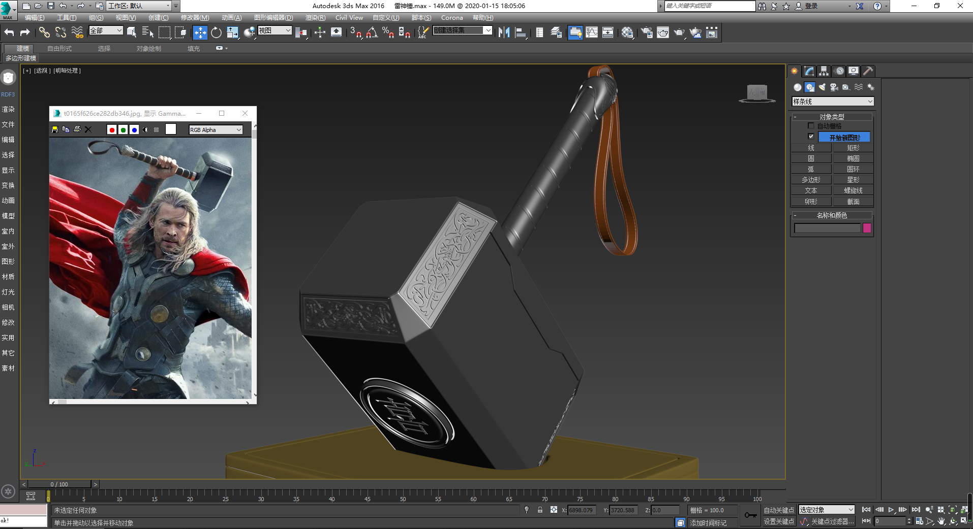The width and height of the screenshot is (973, 529).
Task: Click the Unlink Selection tool
Action: point(60,32)
